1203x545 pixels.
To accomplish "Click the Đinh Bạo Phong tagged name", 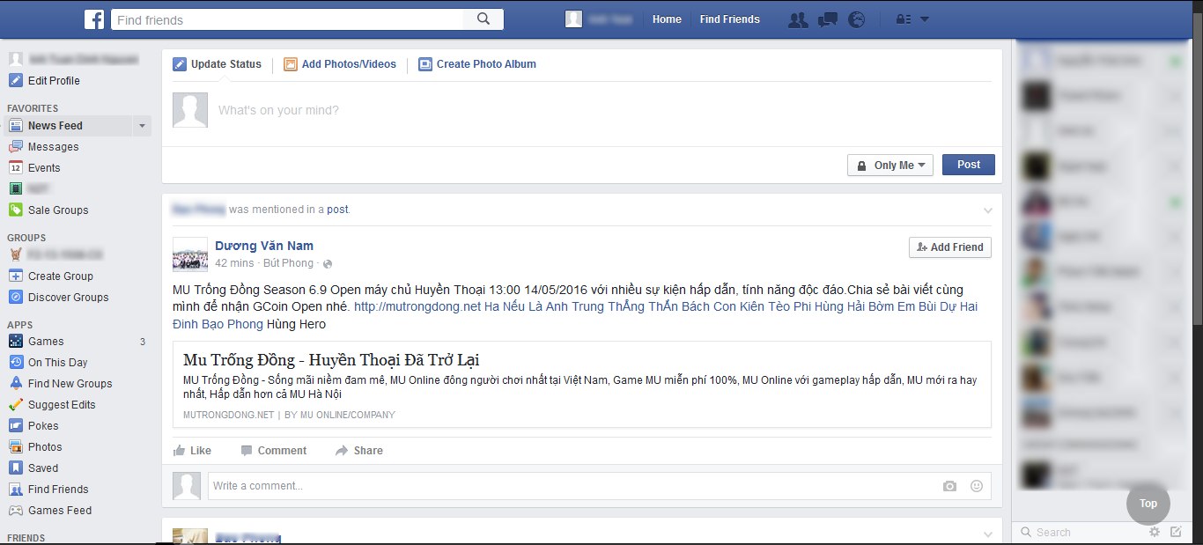I will click(218, 324).
